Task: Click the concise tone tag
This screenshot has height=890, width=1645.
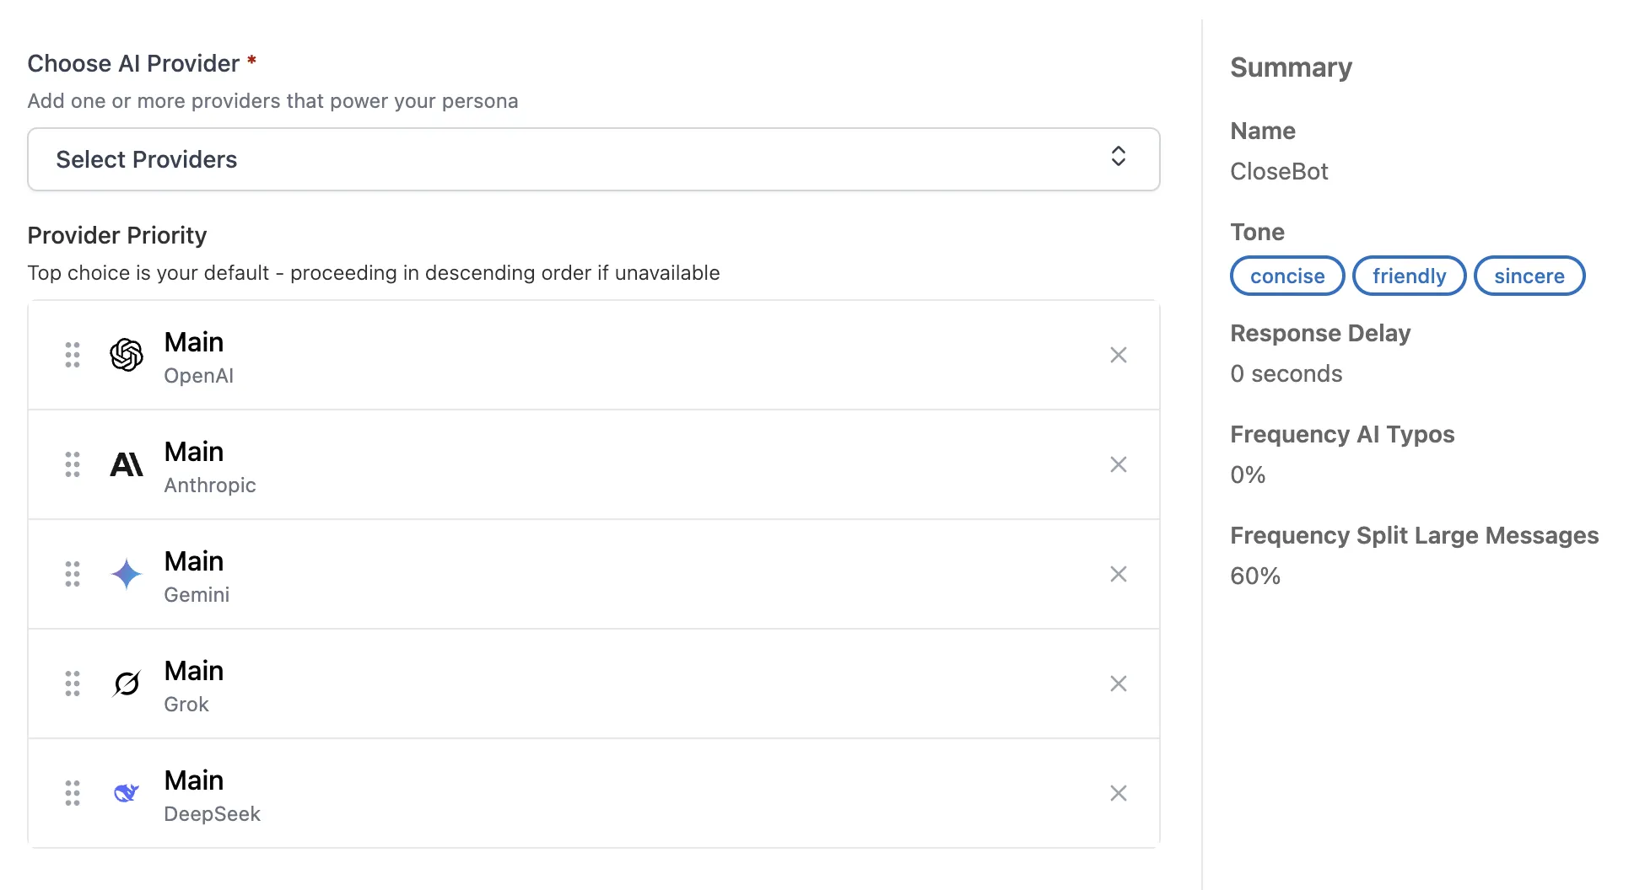Action: [x=1286, y=276]
